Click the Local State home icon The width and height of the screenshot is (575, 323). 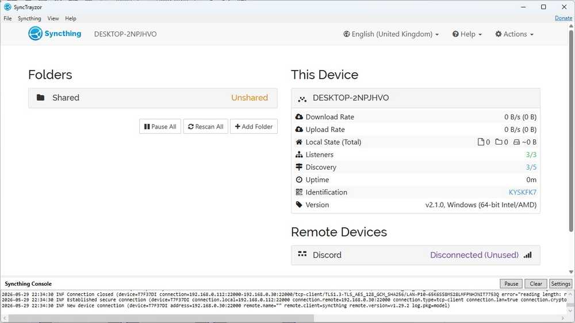tap(299, 142)
